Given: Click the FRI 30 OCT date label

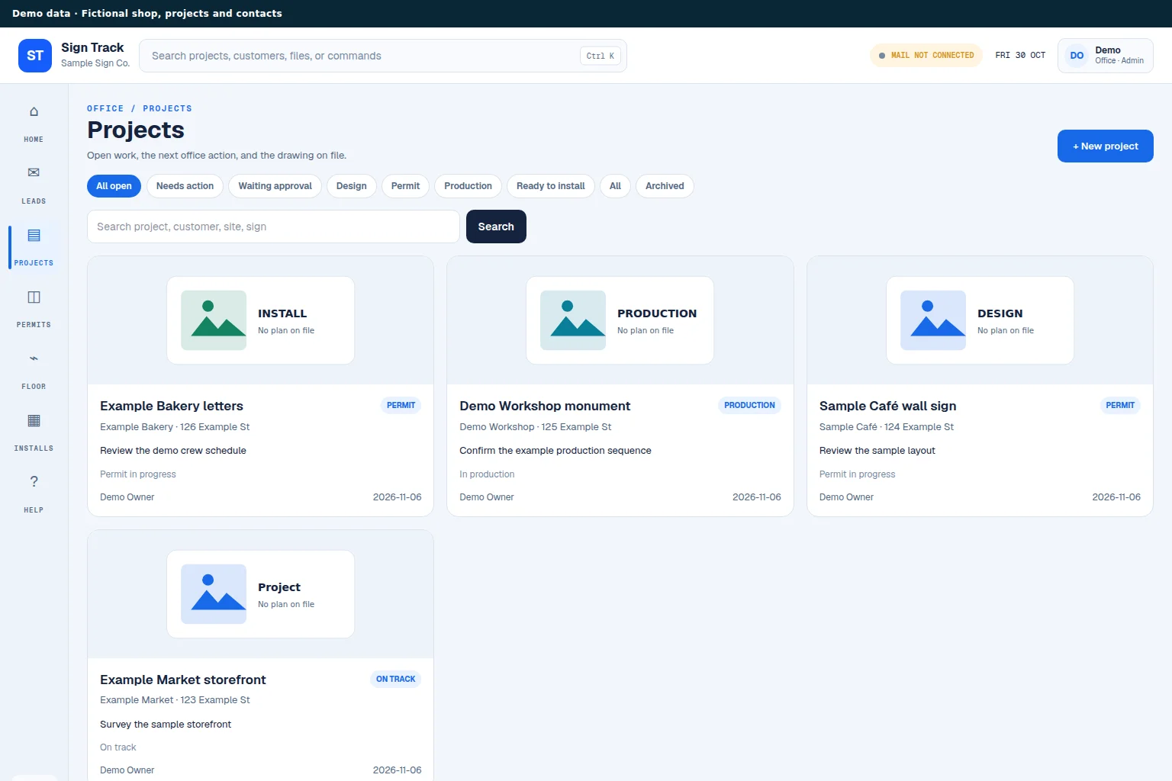Looking at the screenshot, I should (1020, 56).
